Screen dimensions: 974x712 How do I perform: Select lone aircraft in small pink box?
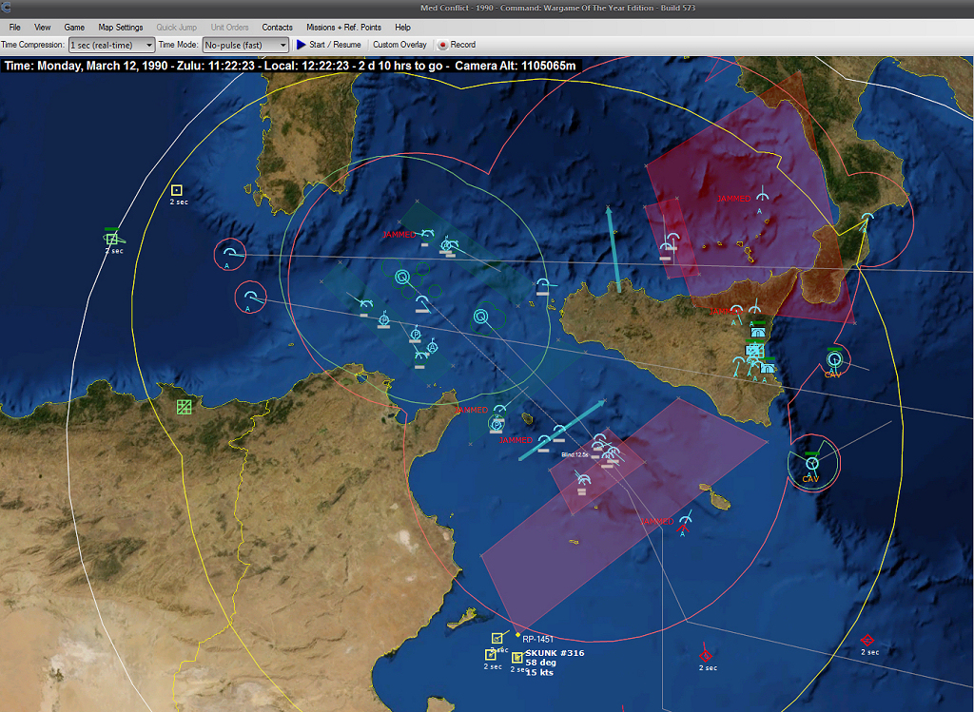(x=582, y=479)
